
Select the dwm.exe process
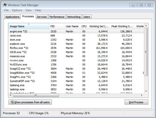pos(76,40)
